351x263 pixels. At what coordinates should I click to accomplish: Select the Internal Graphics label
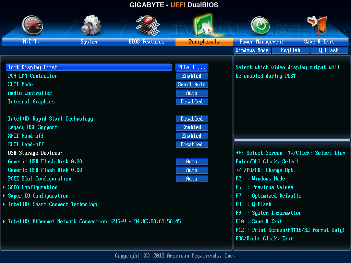click(31, 101)
